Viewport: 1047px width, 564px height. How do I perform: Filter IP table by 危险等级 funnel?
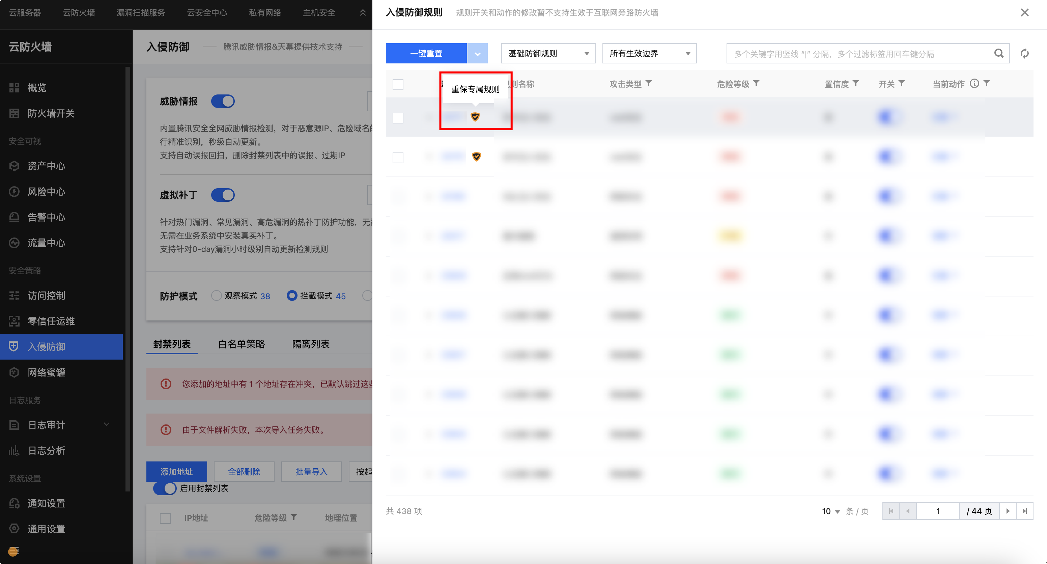pos(293,517)
